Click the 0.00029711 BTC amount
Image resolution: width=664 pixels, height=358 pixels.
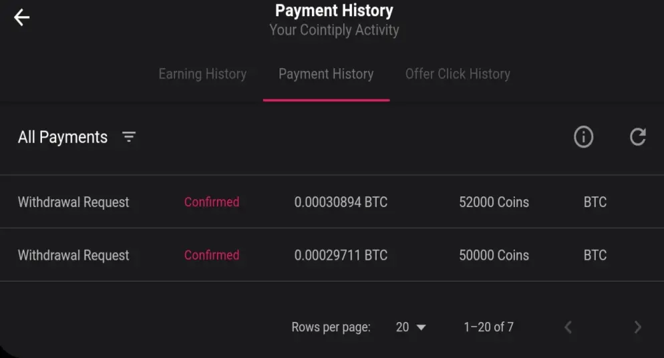coord(341,255)
